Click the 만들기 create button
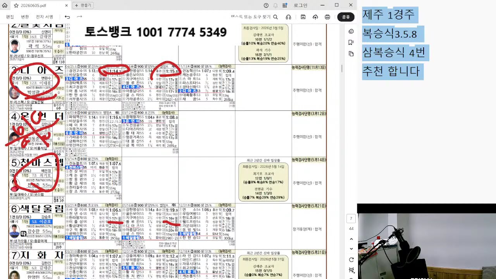Image resolution: width=496 pixels, height=279 pixels. coord(83,5)
